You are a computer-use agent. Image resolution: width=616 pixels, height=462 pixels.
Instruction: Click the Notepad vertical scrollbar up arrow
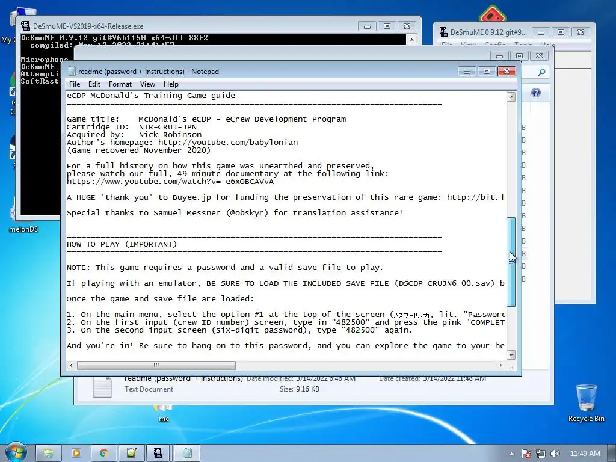click(x=511, y=97)
